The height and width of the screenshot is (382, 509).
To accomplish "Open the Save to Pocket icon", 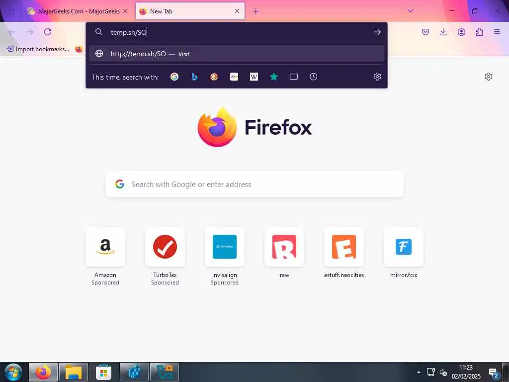I will click(x=425, y=32).
